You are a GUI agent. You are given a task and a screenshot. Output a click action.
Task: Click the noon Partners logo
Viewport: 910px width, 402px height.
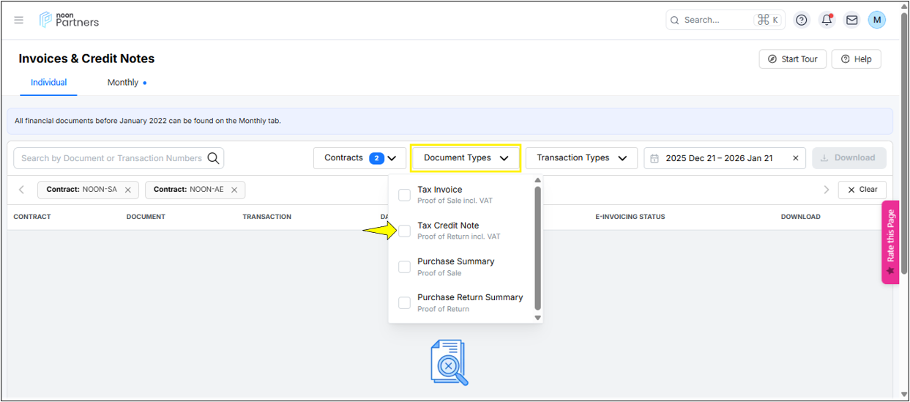click(70, 20)
